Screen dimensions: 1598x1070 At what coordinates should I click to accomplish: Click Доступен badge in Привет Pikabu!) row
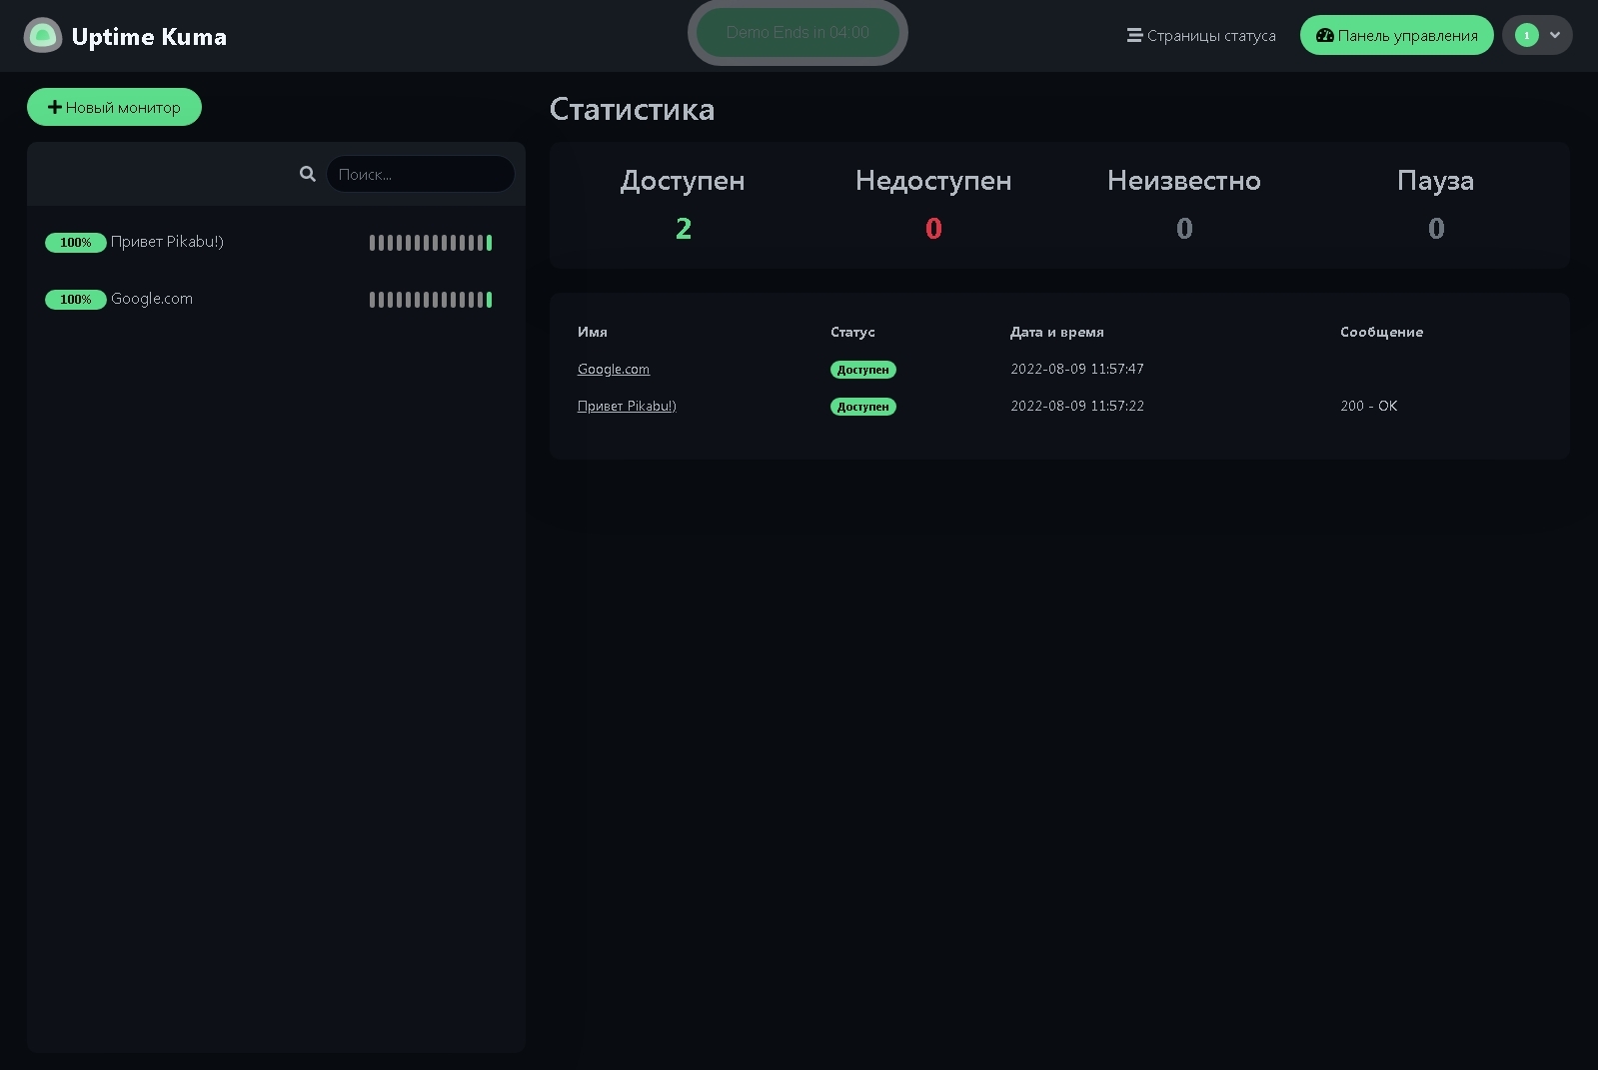coord(863,407)
